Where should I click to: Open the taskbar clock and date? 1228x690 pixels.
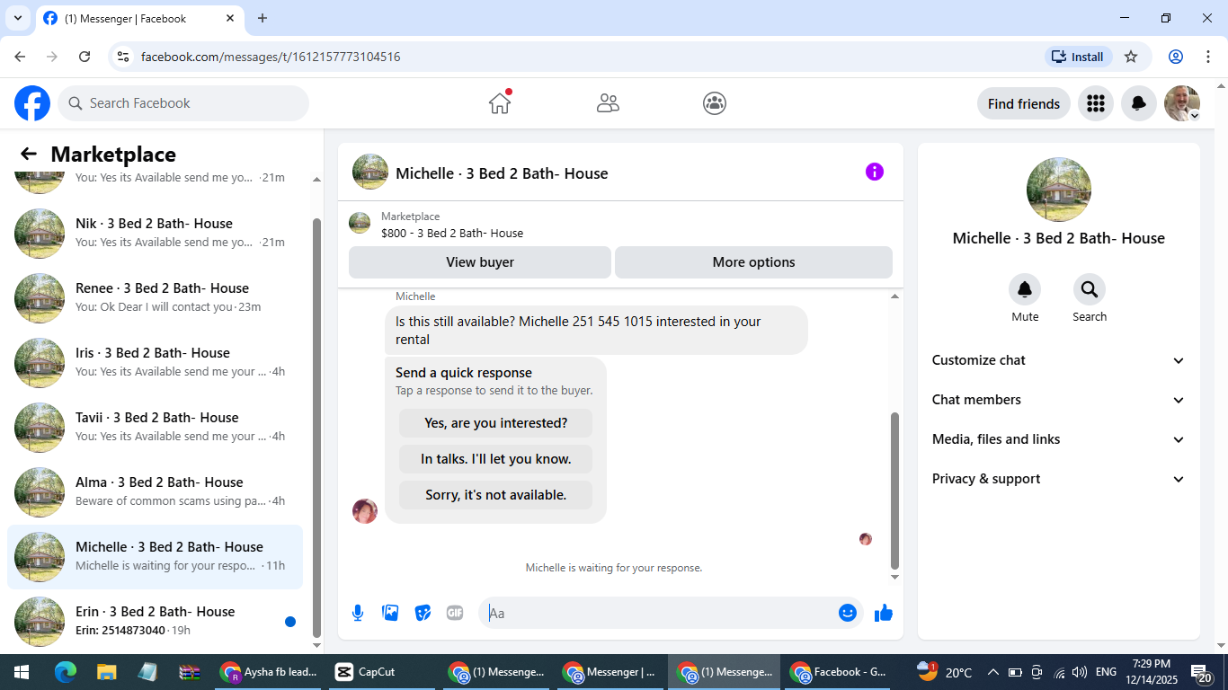click(x=1151, y=672)
